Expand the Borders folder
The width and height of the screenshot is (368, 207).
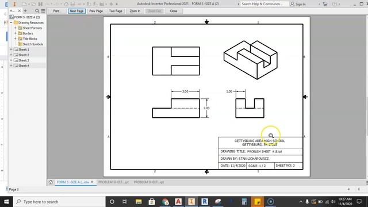tap(16, 33)
